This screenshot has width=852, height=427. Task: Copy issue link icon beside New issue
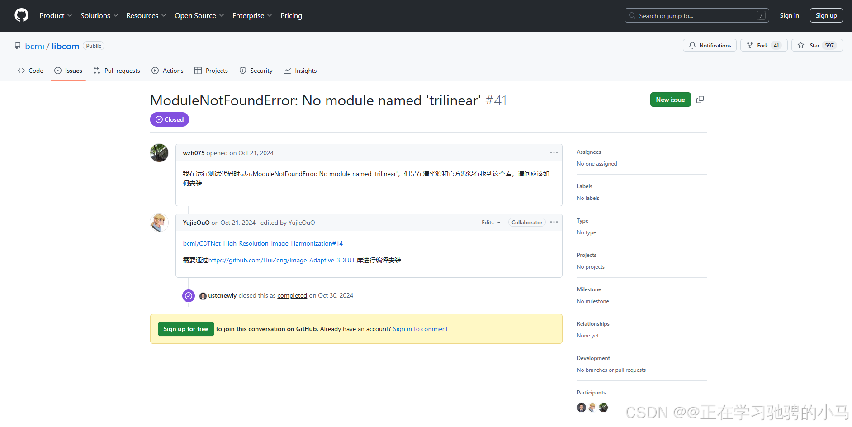click(700, 100)
